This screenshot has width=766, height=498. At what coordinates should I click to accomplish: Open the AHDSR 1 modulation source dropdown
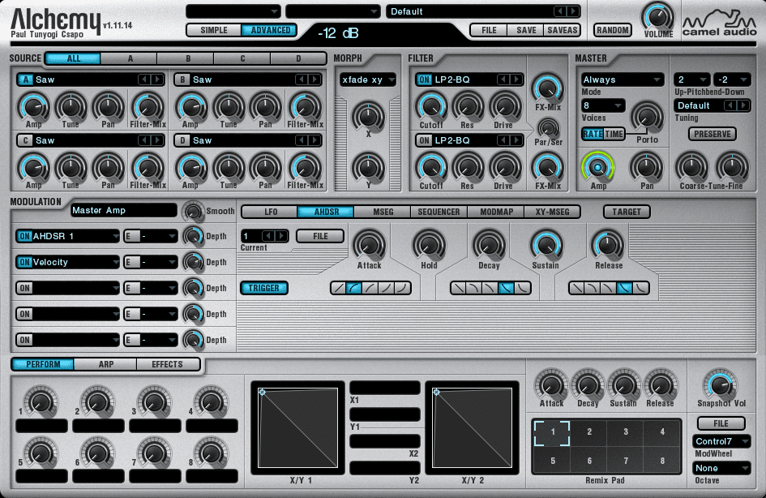click(x=75, y=236)
